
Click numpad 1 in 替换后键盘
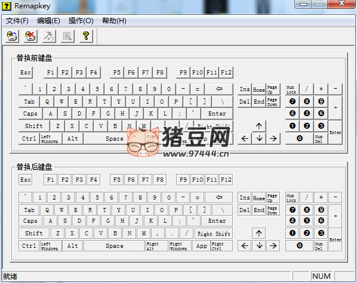(x=293, y=234)
